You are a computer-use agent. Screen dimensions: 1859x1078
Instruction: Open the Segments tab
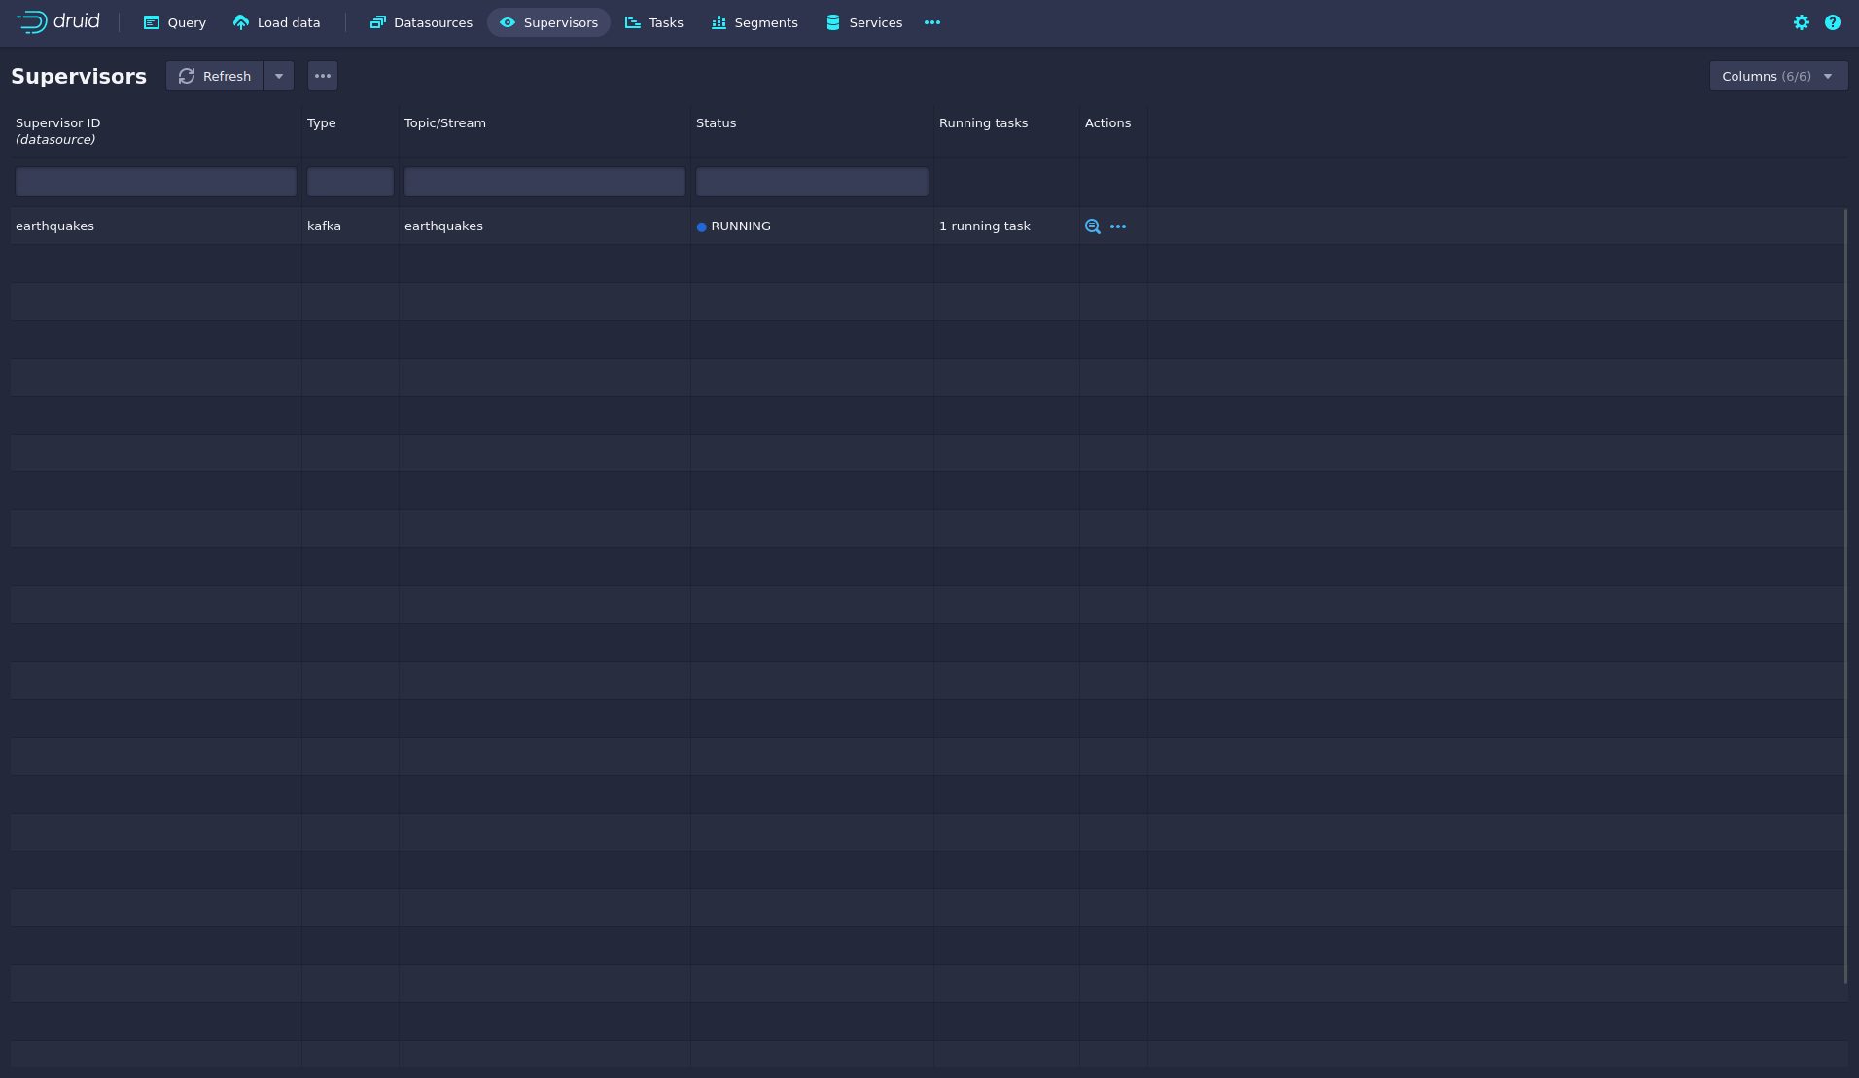754,22
